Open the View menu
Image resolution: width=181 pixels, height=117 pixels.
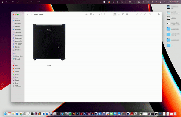click(x=23, y=2)
